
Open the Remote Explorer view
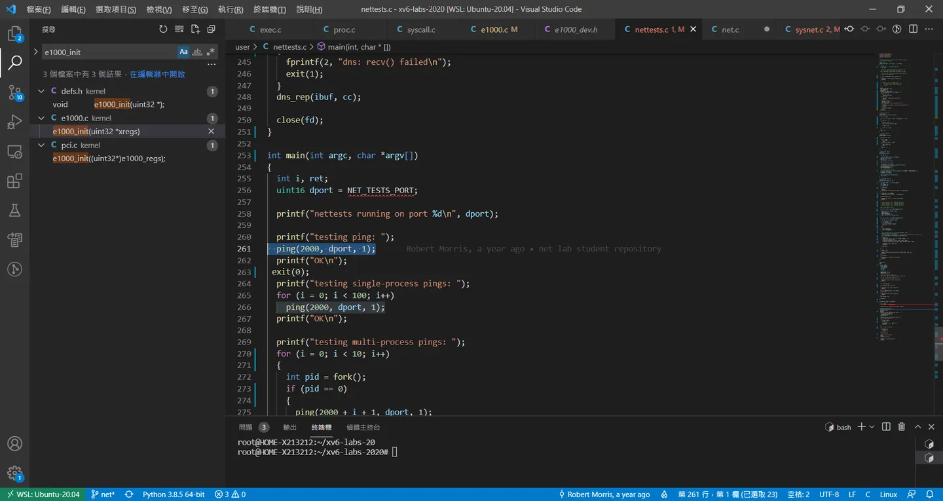point(14,151)
